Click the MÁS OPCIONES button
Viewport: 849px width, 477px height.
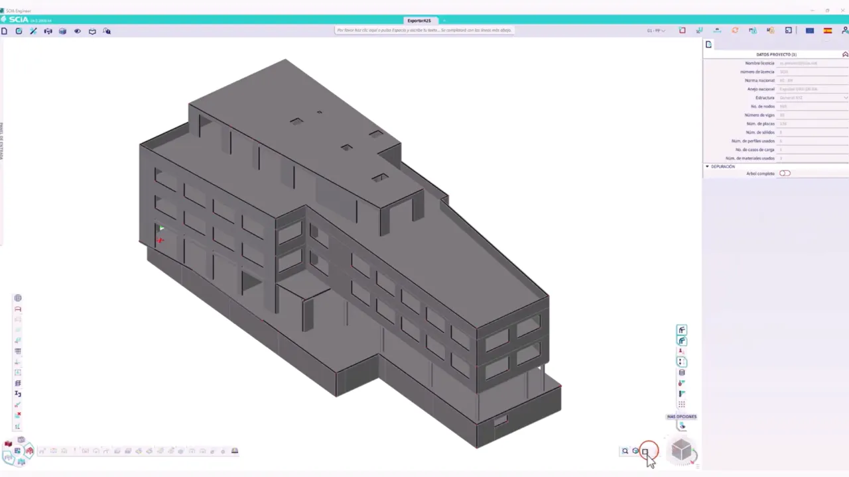point(682,416)
